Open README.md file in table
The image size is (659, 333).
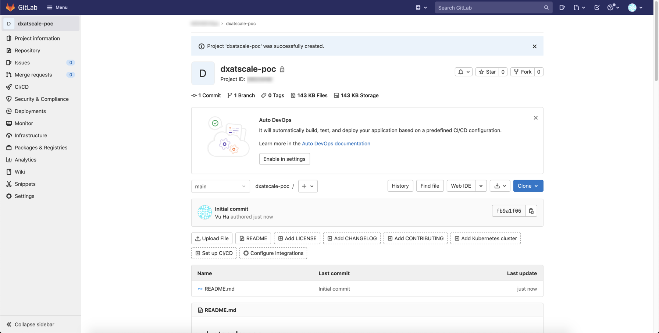click(x=219, y=289)
